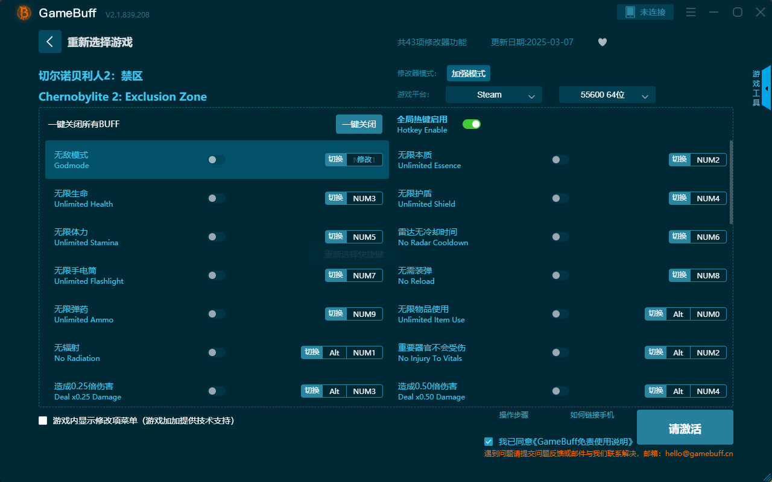This screenshot has width=772, height=482.
Task: Turn on the Godmode cheat switch
Action: (x=217, y=160)
